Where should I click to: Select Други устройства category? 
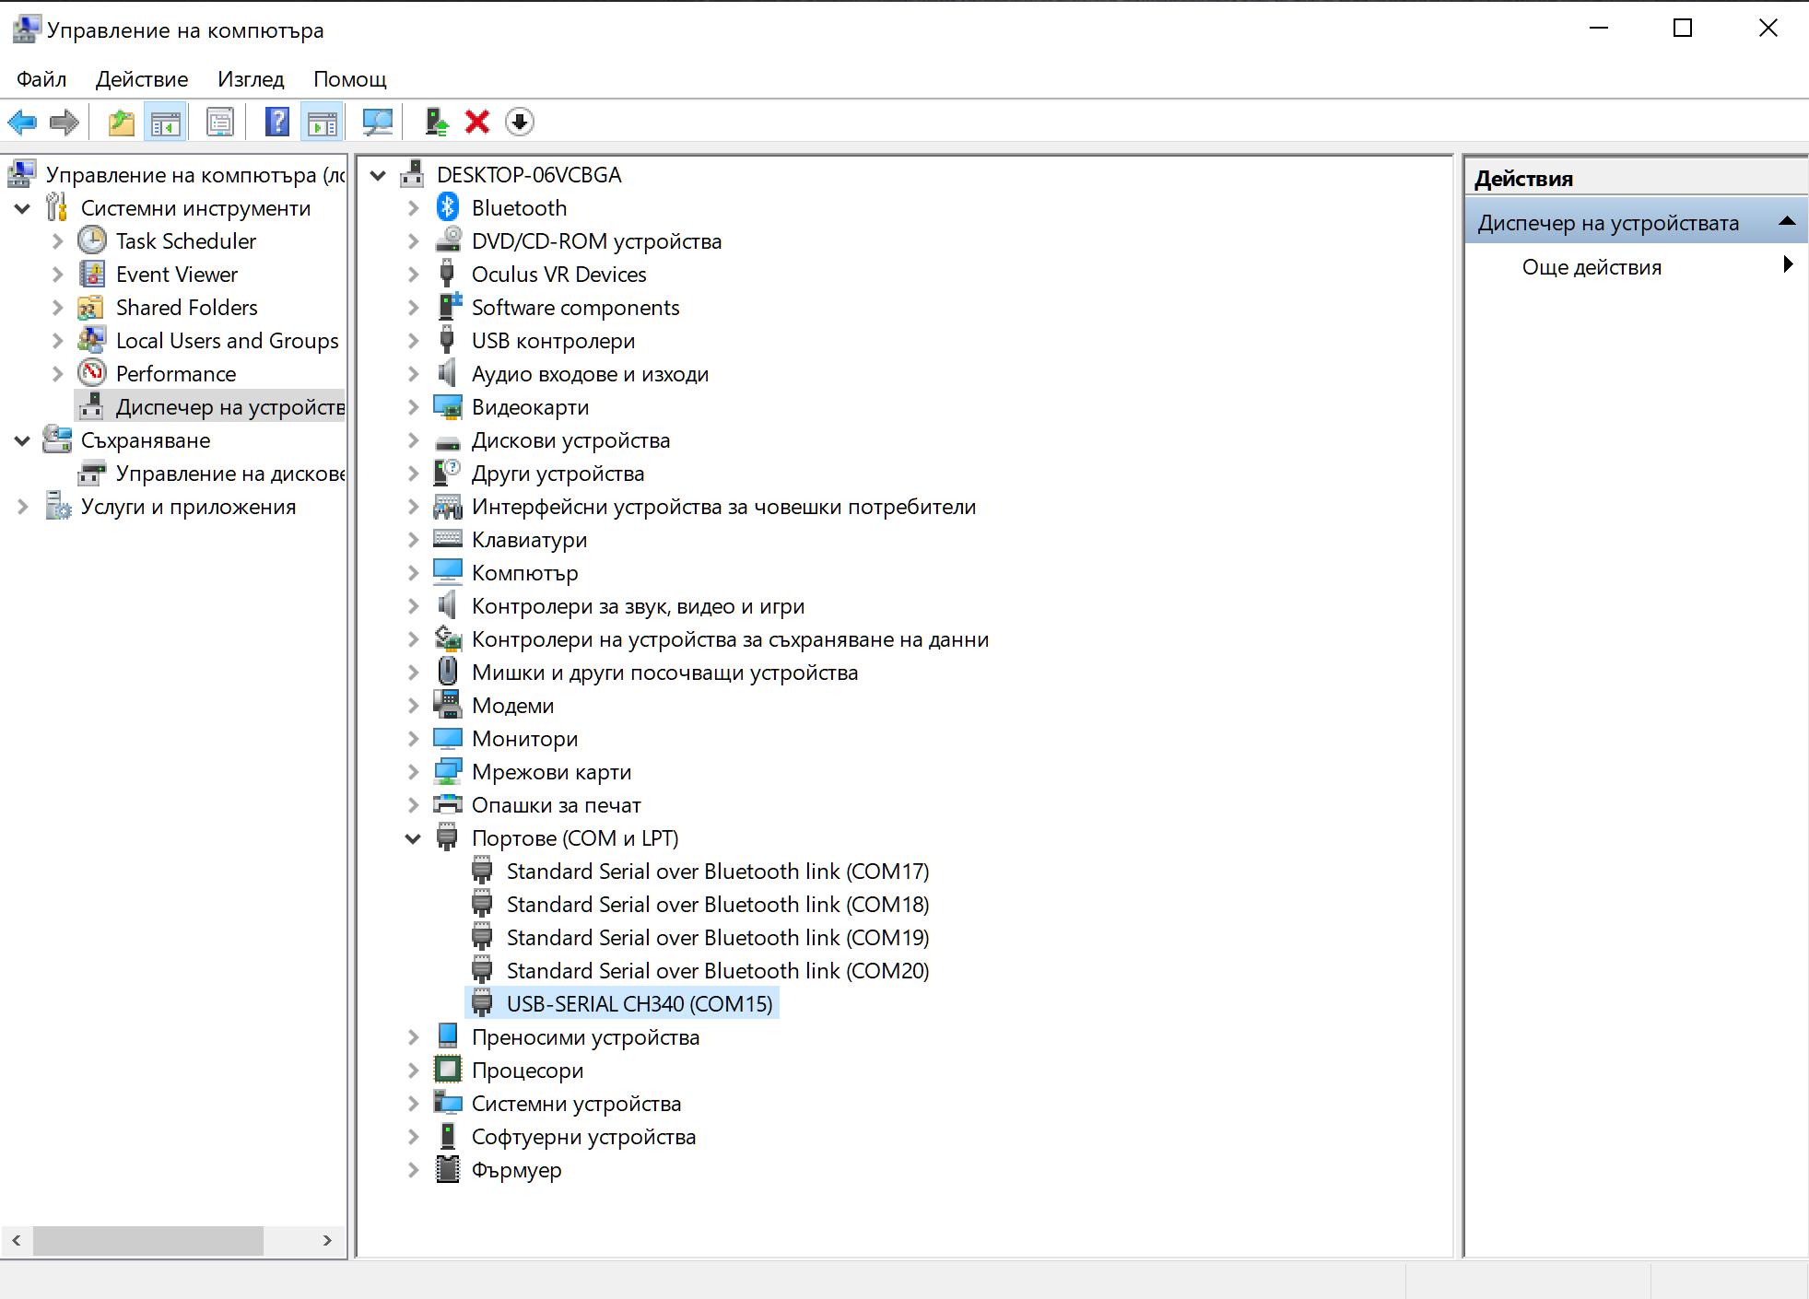point(558,473)
